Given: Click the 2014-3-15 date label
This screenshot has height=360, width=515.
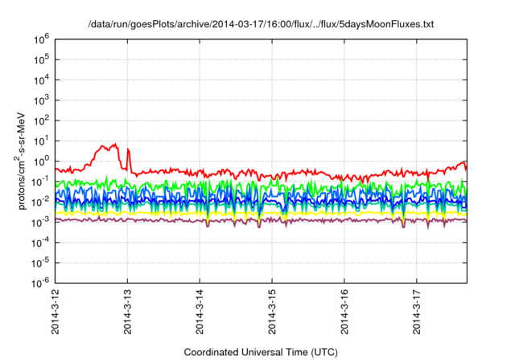Looking at the screenshot, I should tap(272, 312).
